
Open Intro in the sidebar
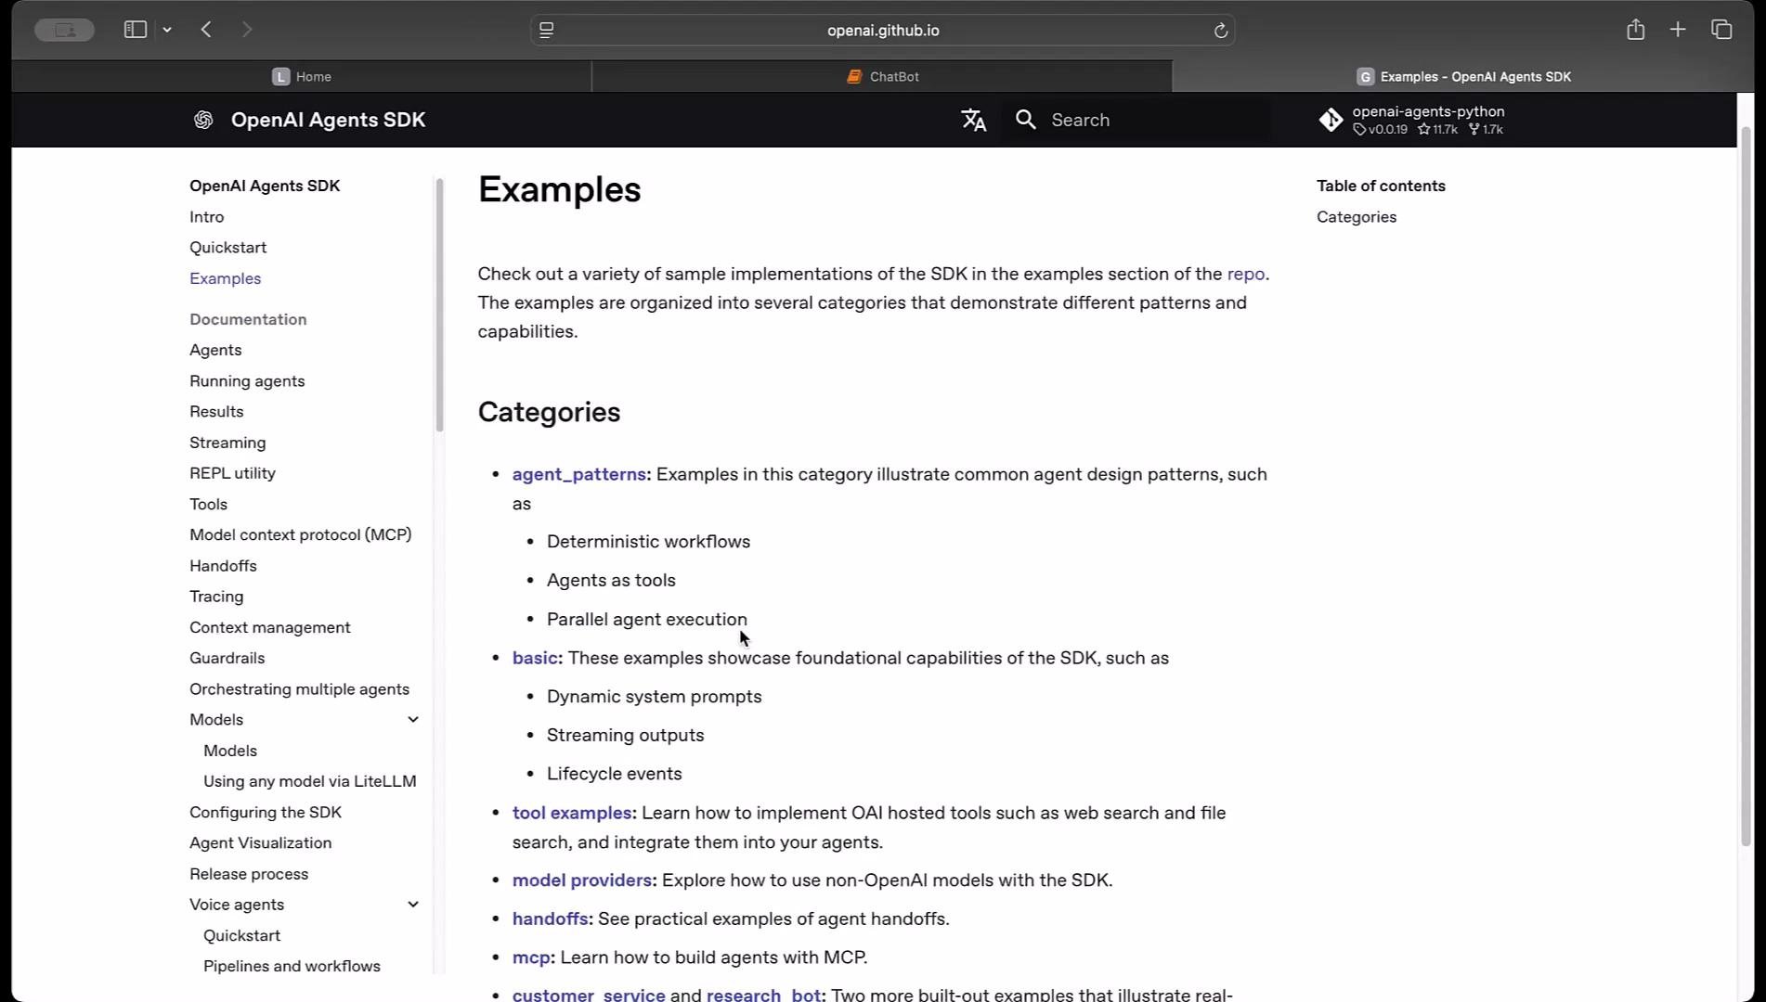pyautogui.click(x=206, y=216)
